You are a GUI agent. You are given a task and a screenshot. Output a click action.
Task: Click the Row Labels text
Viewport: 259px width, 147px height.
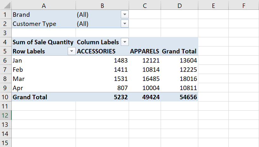coord(29,51)
